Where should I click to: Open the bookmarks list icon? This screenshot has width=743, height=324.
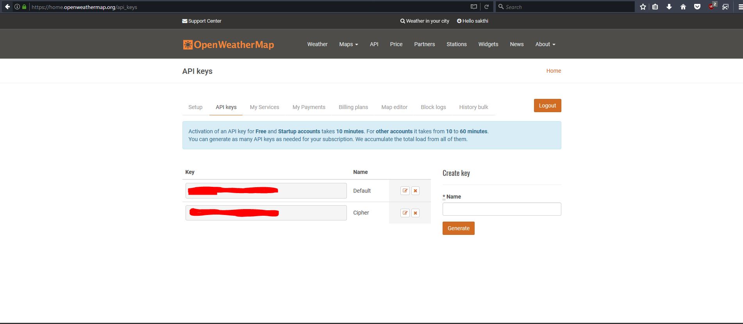click(655, 7)
